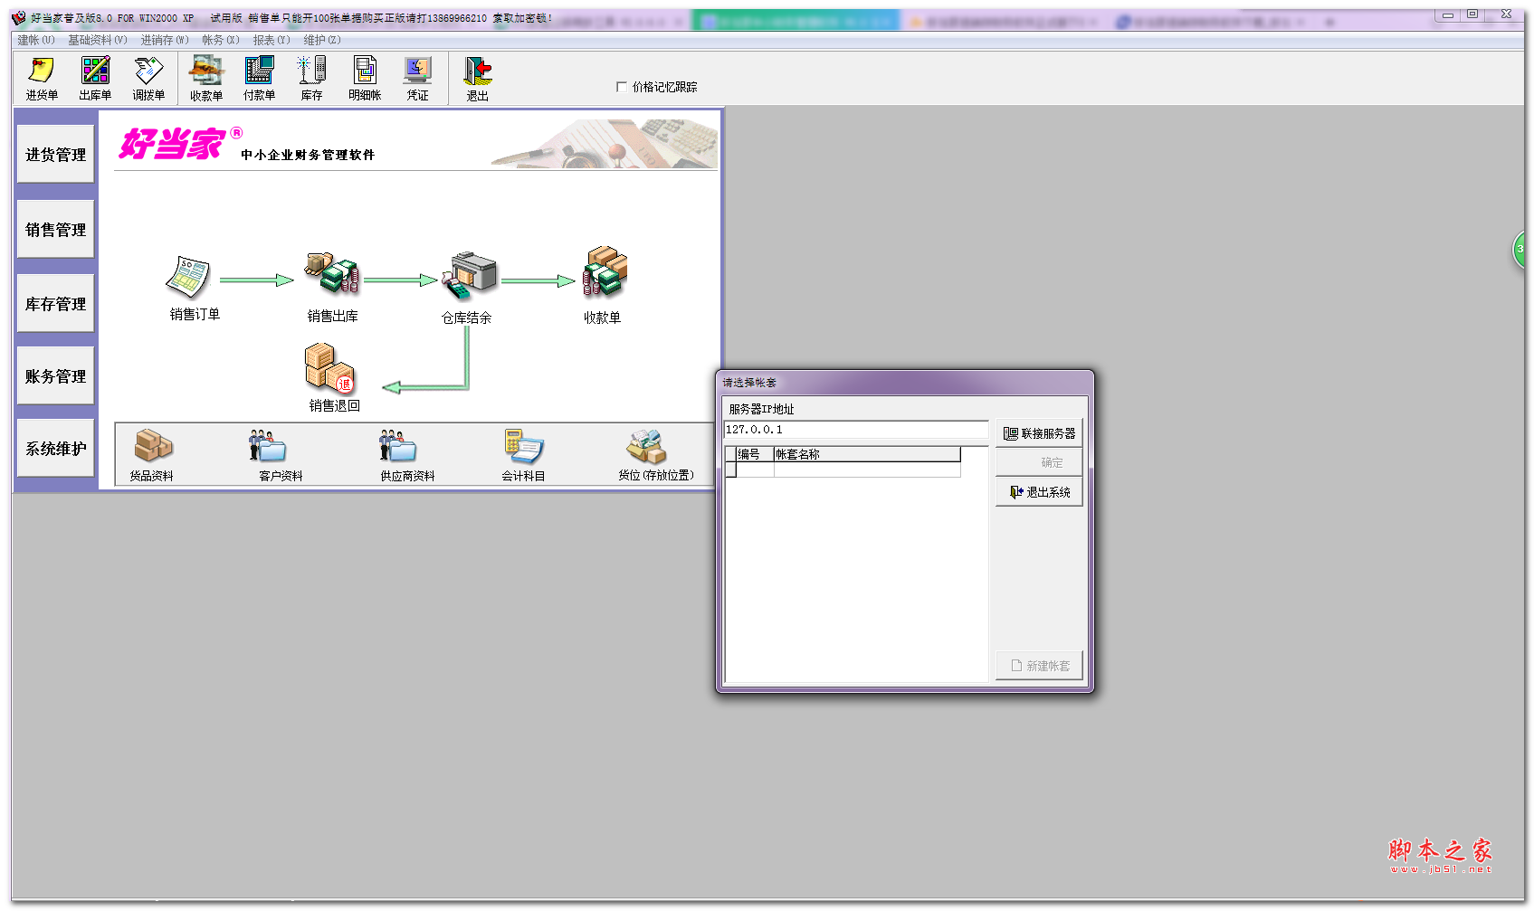Click the 确定 button in dialog
Viewport: 1534px width, 911px height.
(1039, 462)
